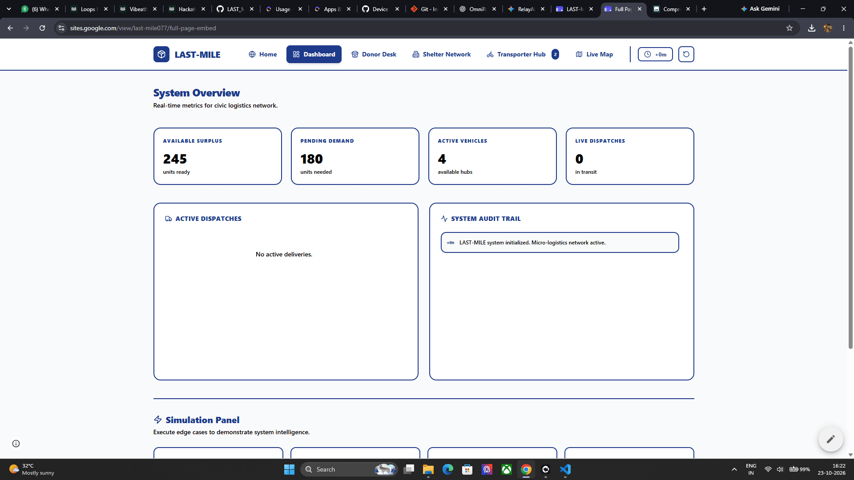Viewport: 854px width, 480px height.
Task: Click the Pending Demand 180 card
Action: coord(355,156)
